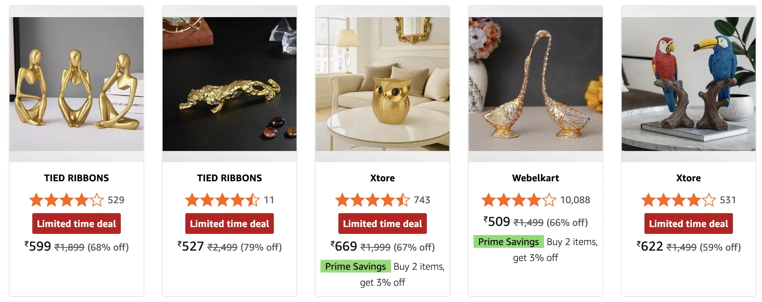The width and height of the screenshot is (762, 302).
Task: Click star rating beside 531 reviews
Action: [678, 200]
